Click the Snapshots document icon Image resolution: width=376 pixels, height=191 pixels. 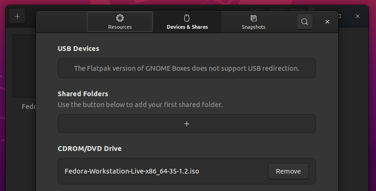coord(254,18)
